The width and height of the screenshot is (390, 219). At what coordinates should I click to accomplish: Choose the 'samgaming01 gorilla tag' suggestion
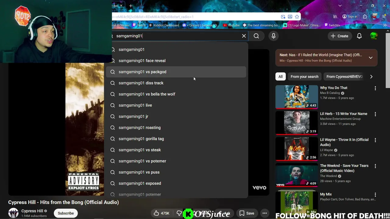pyautogui.click(x=176, y=139)
